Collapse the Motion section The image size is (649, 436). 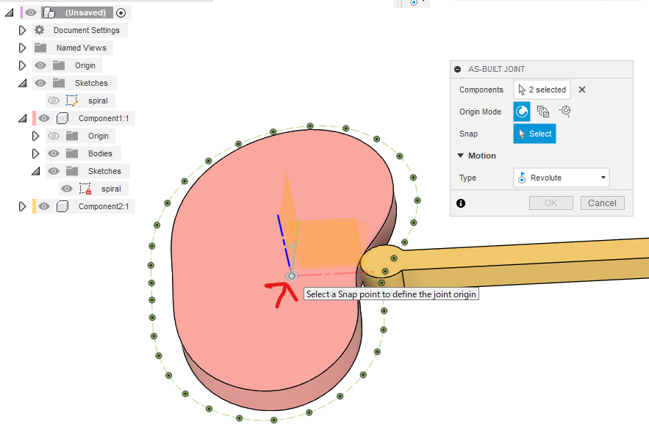click(x=461, y=156)
